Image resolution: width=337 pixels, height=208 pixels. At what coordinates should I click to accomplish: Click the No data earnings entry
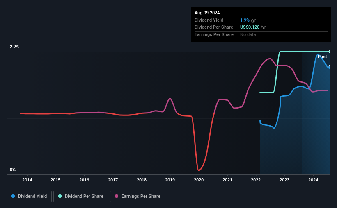(x=249, y=34)
